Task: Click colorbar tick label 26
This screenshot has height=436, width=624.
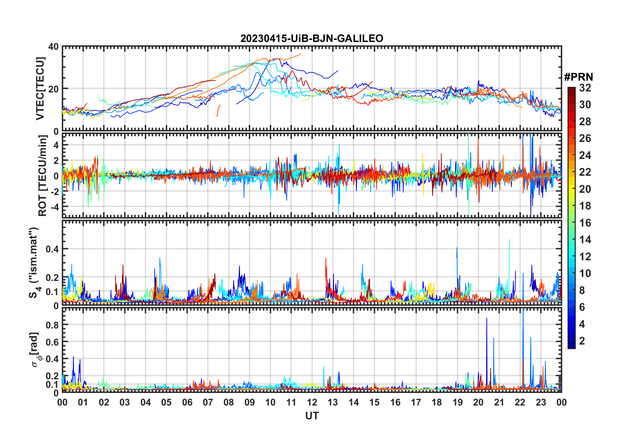Action: coord(585,138)
